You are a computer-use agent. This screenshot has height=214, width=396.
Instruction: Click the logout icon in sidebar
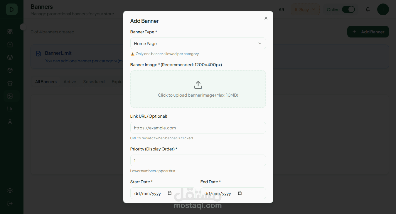(10, 203)
